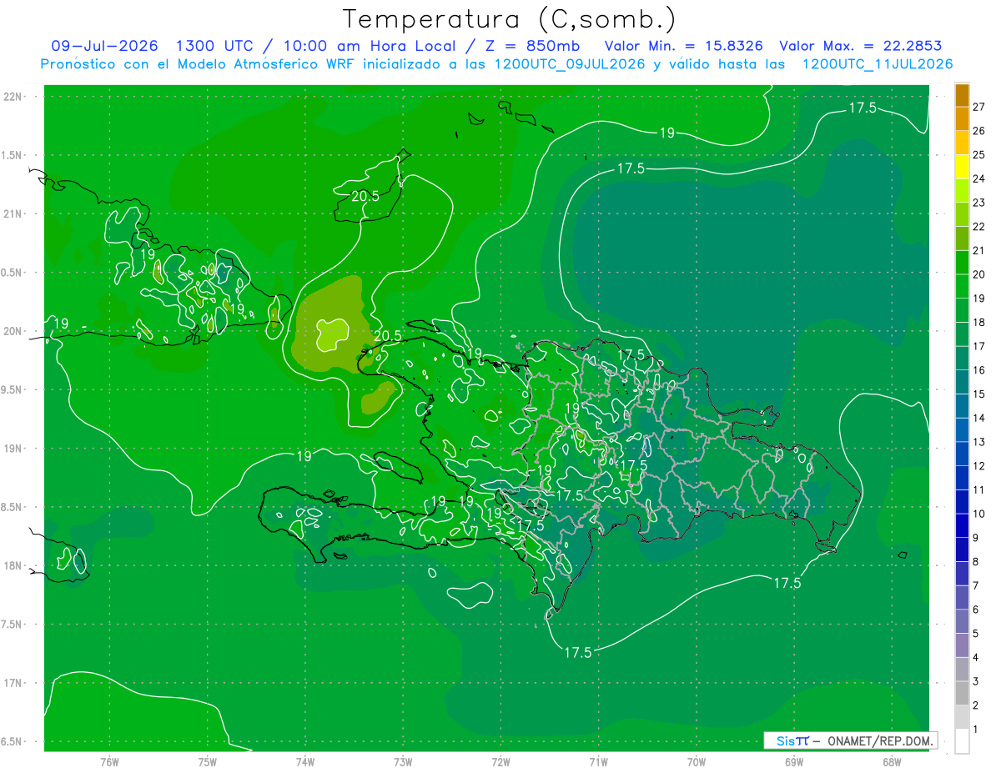Click legend value "20" on the color scale
Image resolution: width=1001 pixels, height=773 pixels.
click(978, 274)
